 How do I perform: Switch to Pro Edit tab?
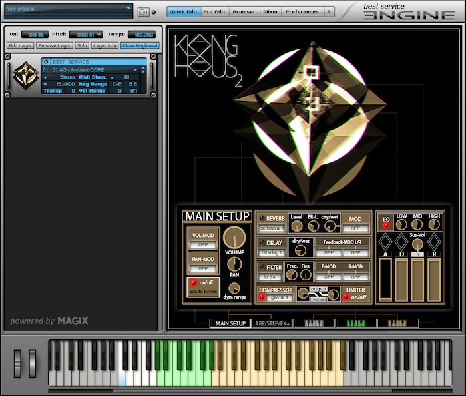pyautogui.click(x=214, y=12)
